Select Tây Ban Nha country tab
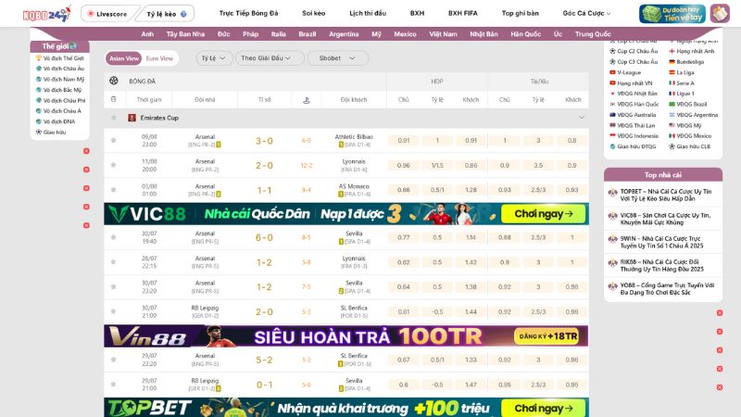This screenshot has width=741, height=417. point(185,33)
